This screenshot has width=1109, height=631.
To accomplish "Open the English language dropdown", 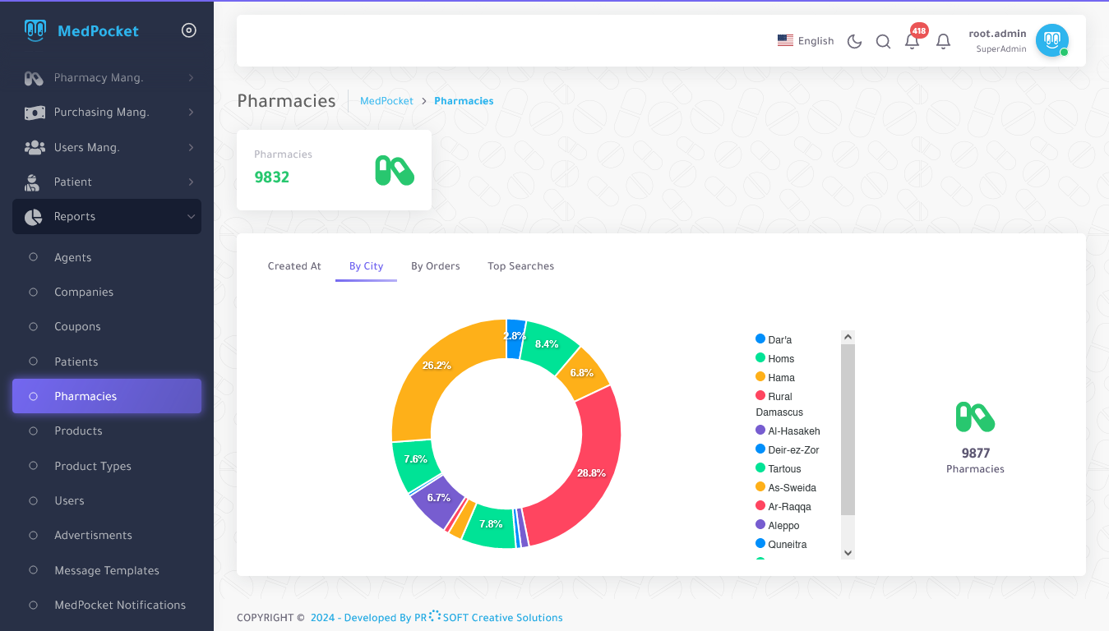I will tap(806, 41).
